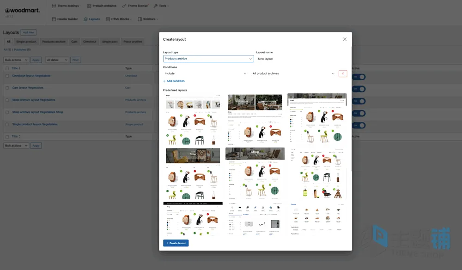Click the Layout name input field
This screenshot has width=462, height=270.
coord(301,59)
